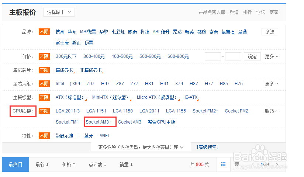Open E-ATX form factor filter

(192, 97)
